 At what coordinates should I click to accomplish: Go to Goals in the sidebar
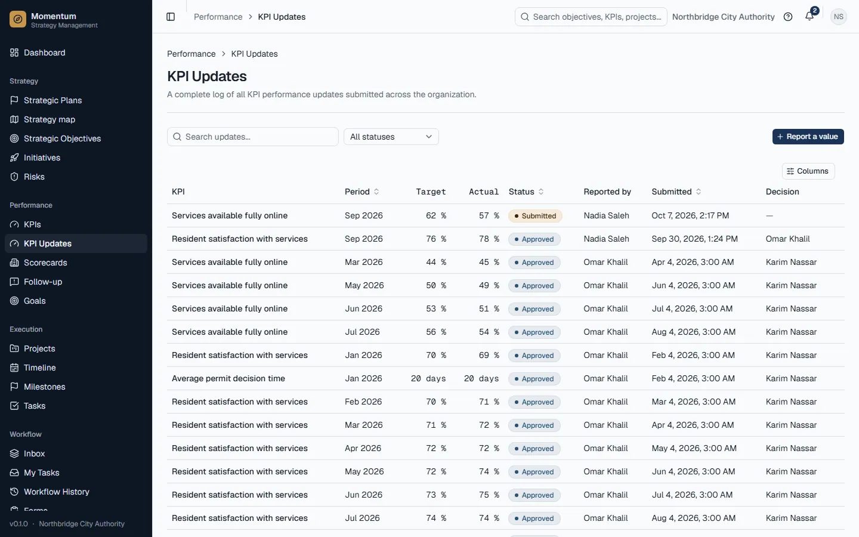76,301
